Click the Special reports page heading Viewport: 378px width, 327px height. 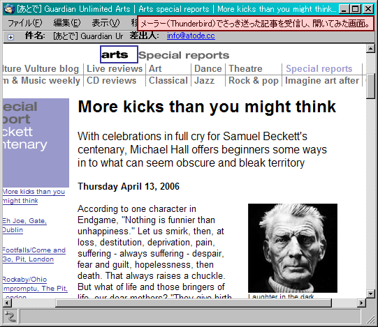coord(184,55)
